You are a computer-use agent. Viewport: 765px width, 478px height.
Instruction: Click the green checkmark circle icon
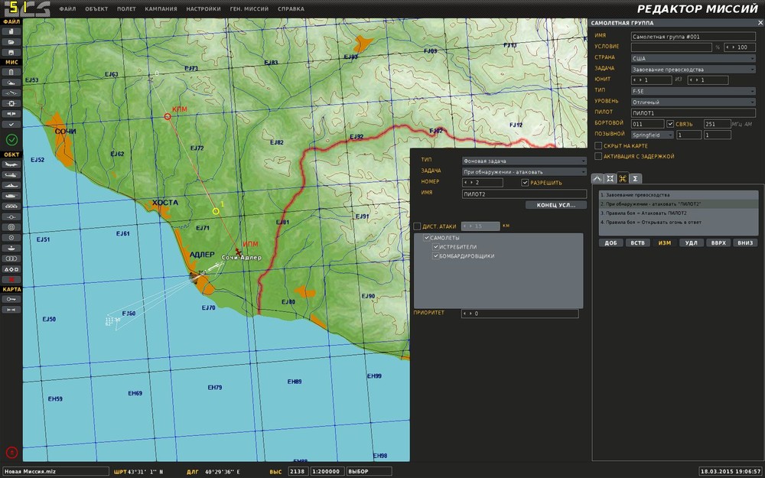11,139
